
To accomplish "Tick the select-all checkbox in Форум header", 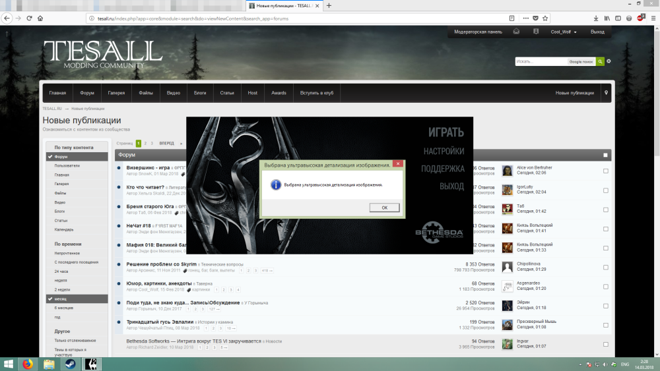I will click(605, 155).
